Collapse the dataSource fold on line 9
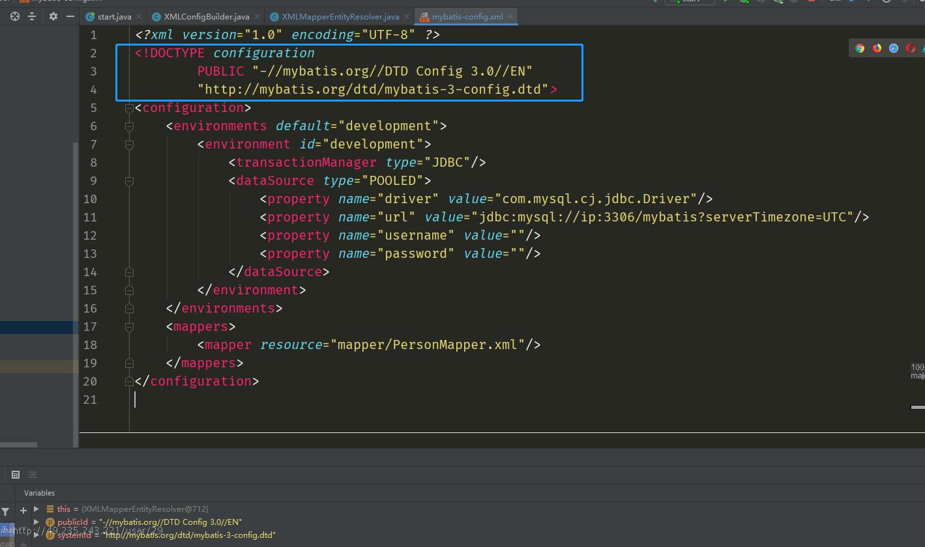The width and height of the screenshot is (925, 547). click(x=129, y=181)
